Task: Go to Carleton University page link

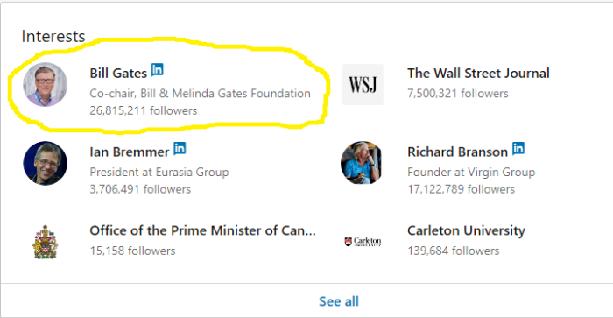Action: point(466,230)
